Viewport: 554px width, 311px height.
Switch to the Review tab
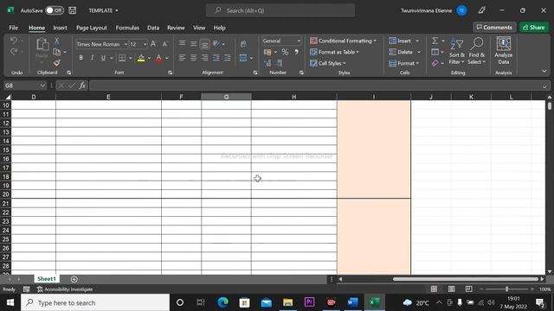pyautogui.click(x=176, y=28)
